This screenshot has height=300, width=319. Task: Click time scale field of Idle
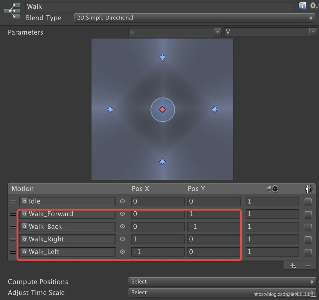point(272,201)
